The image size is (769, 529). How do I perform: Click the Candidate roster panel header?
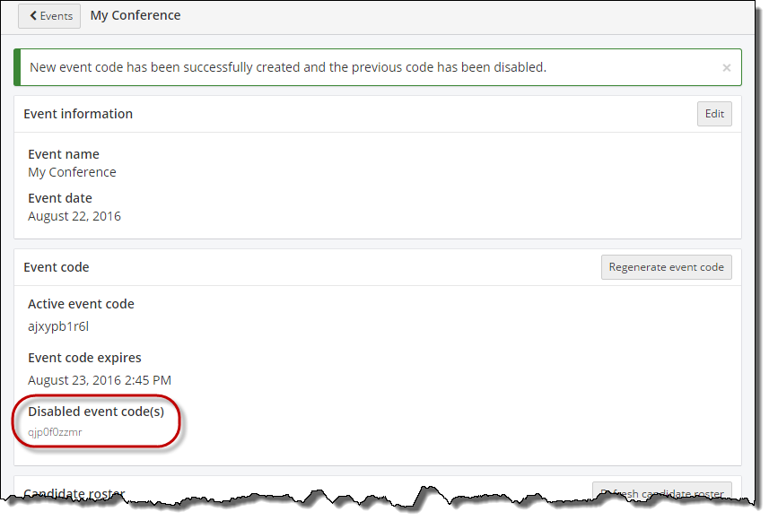coord(74,493)
